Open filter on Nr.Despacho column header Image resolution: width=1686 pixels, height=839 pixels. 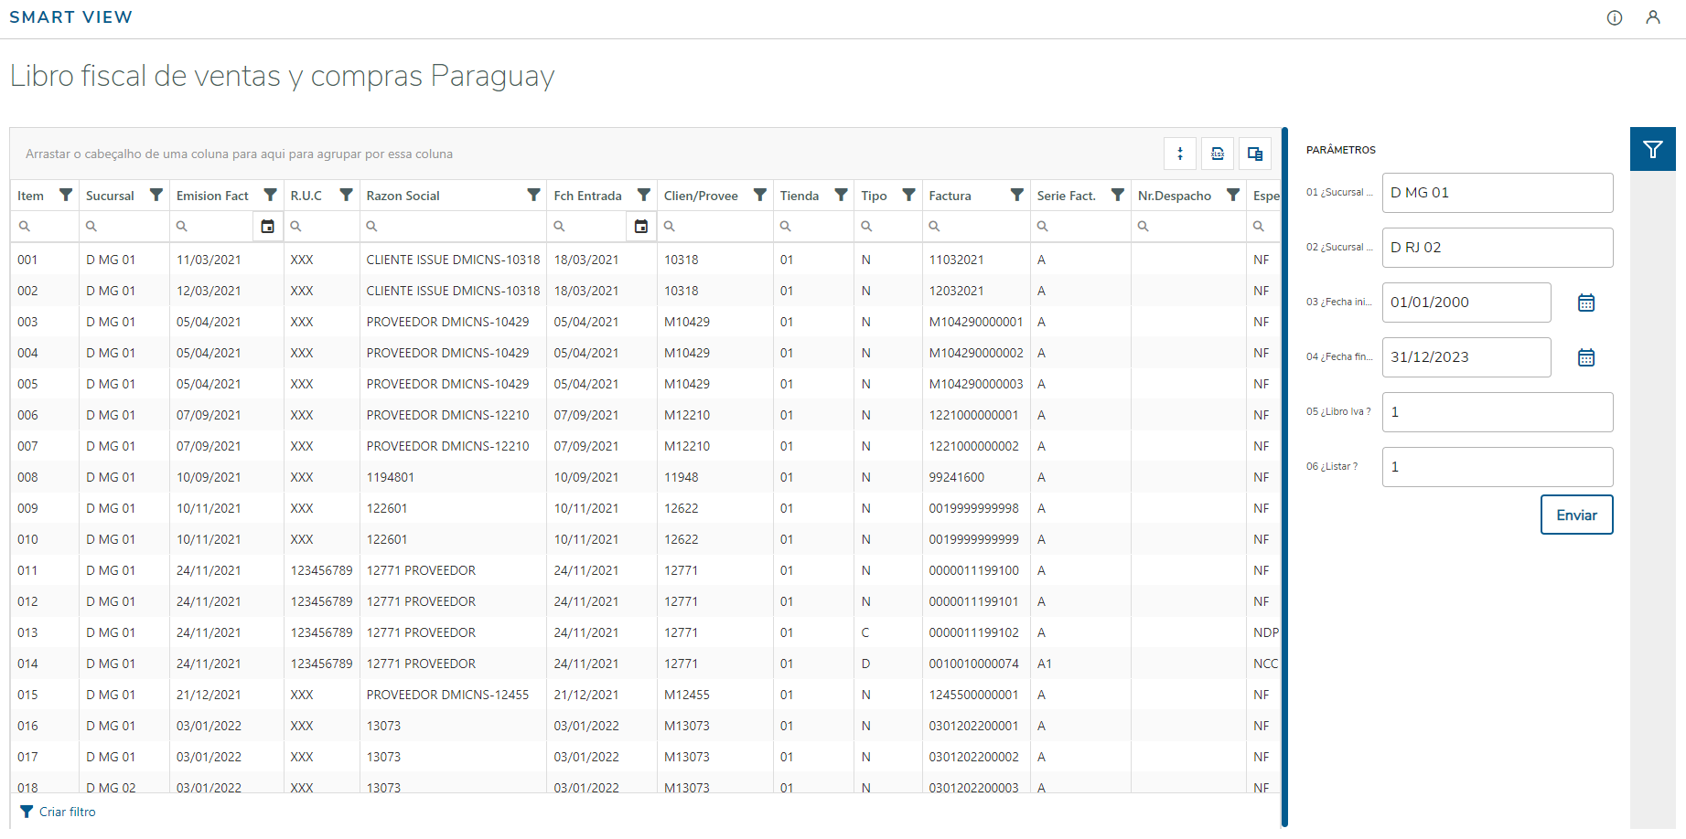click(x=1233, y=195)
